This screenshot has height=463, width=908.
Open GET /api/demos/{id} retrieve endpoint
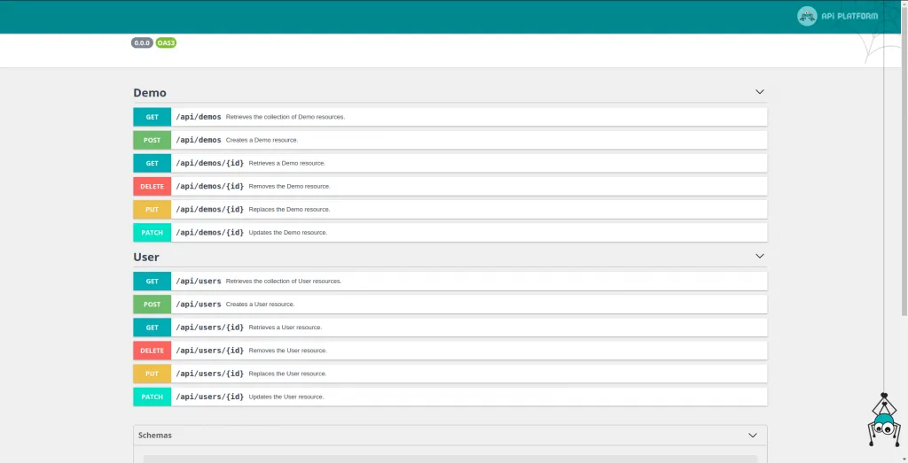point(209,163)
